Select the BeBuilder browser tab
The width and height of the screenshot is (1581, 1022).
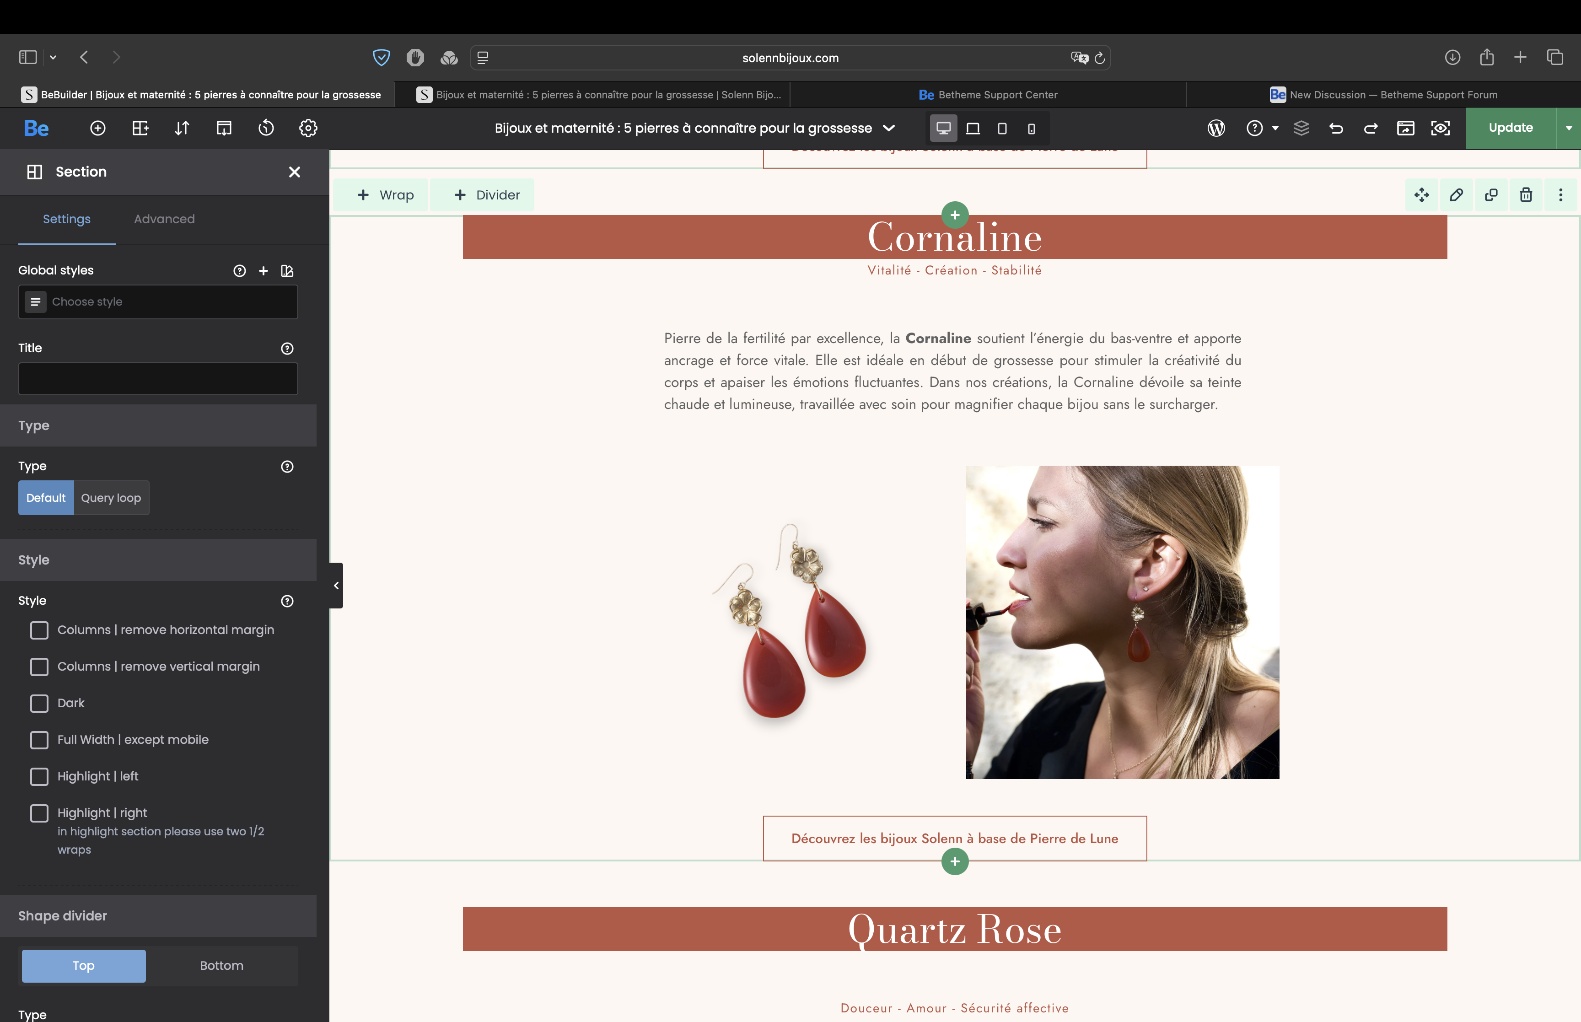pos(198,95)
